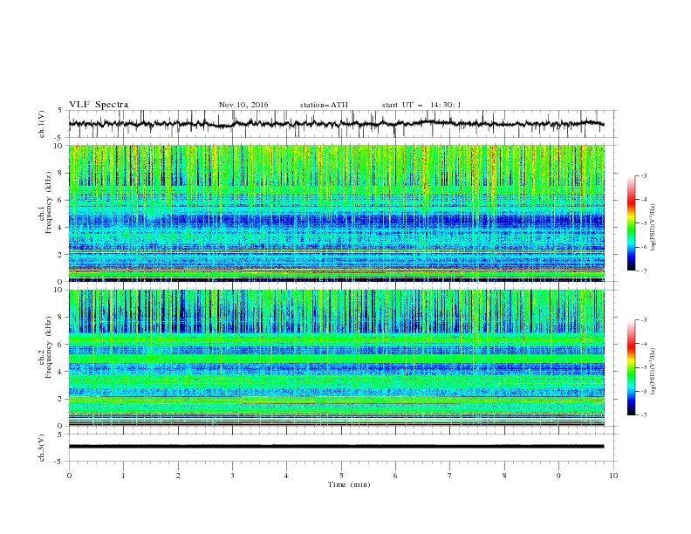Click the "-7" tick on the ch.2 colorbar
This screenshot has height=534, width=691.
click(x=643, y=415)
